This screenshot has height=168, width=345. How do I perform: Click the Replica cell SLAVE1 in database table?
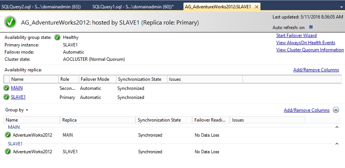point(70,152)
